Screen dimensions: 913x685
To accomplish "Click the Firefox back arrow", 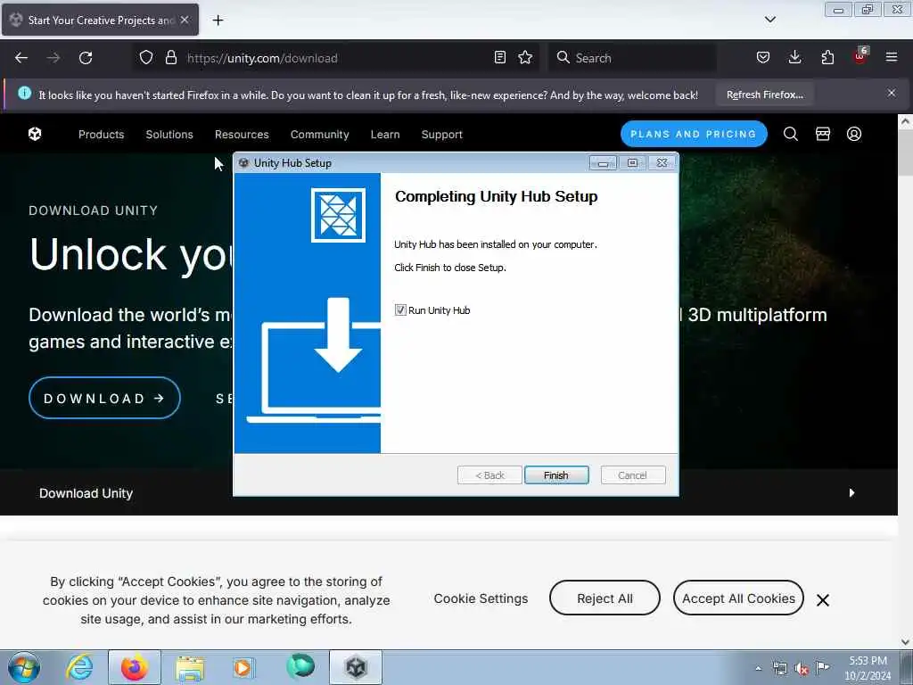I will [21, 58].
